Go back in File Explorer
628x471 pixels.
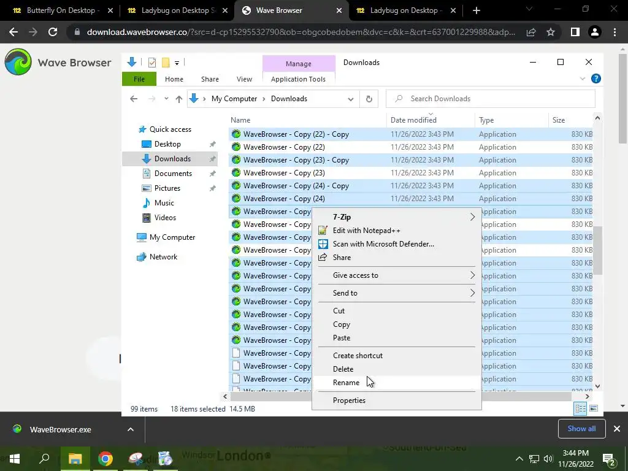pyautogui.click(x=134, y=99)
